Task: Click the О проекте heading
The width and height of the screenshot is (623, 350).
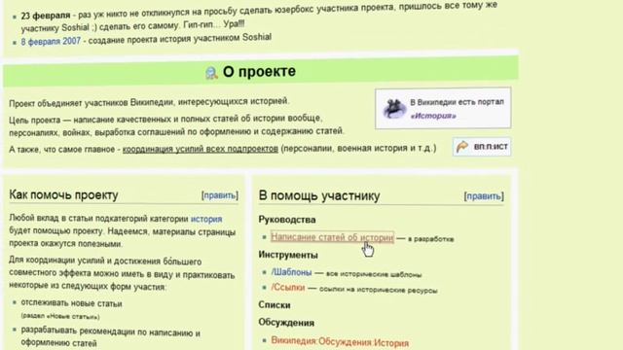Action: click(x=259, y=71)
